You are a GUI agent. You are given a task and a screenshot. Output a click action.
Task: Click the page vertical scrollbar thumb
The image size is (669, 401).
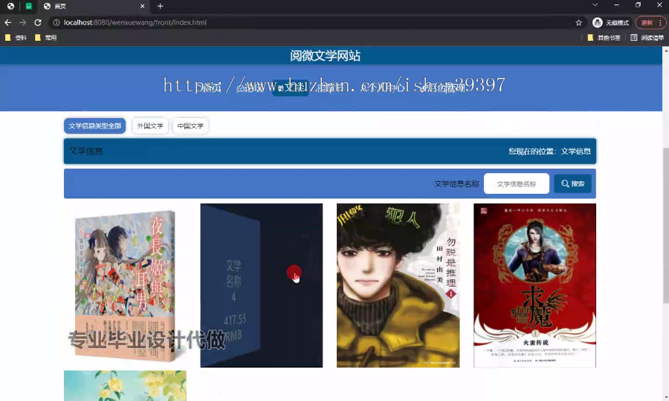[665, 225]
